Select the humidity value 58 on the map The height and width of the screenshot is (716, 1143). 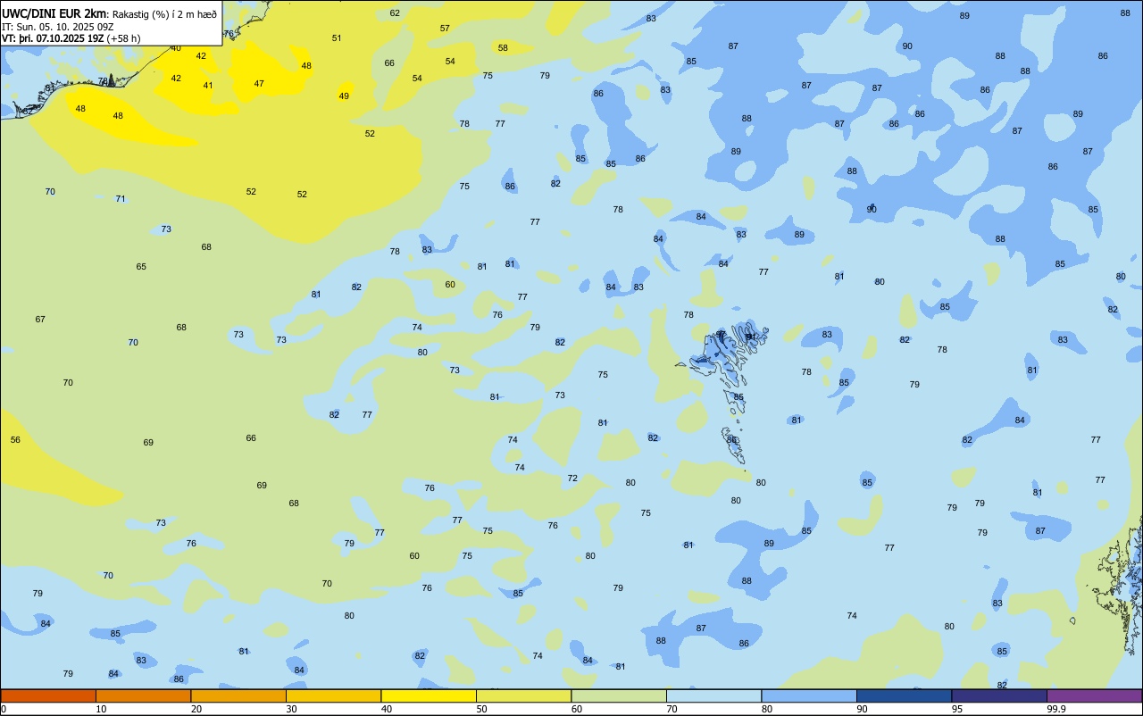[x=503, y=48]
